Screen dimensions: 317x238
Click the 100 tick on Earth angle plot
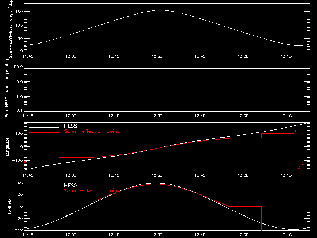(x=19, y=25)
